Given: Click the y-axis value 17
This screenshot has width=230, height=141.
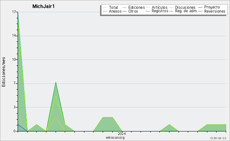Looking at the screenshot, I should click(x=14, y=12).
